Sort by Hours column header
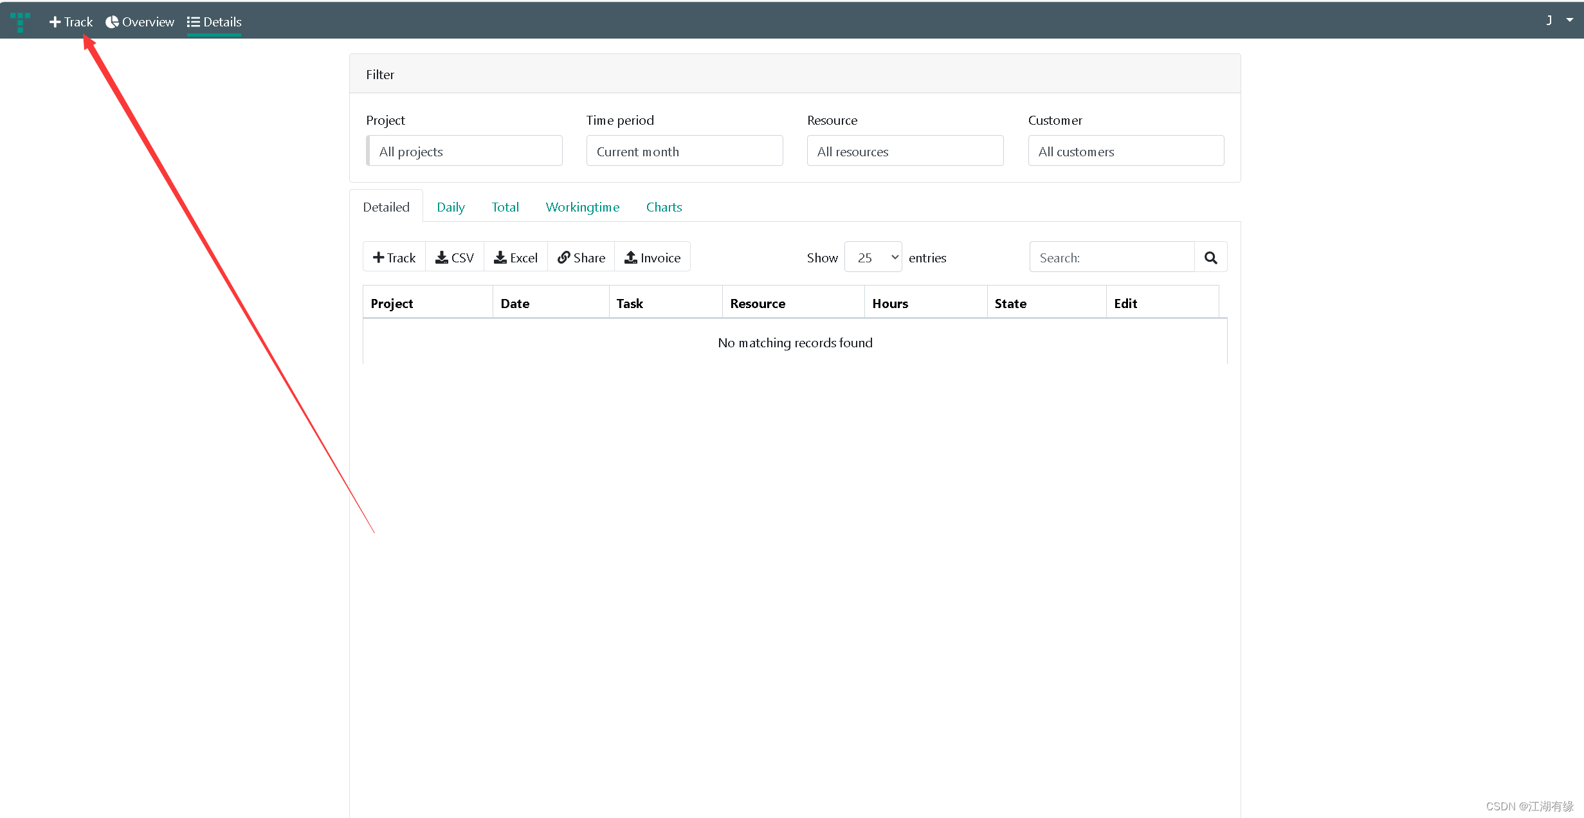This screenshot has width=1584, height=818. point(926,303)
